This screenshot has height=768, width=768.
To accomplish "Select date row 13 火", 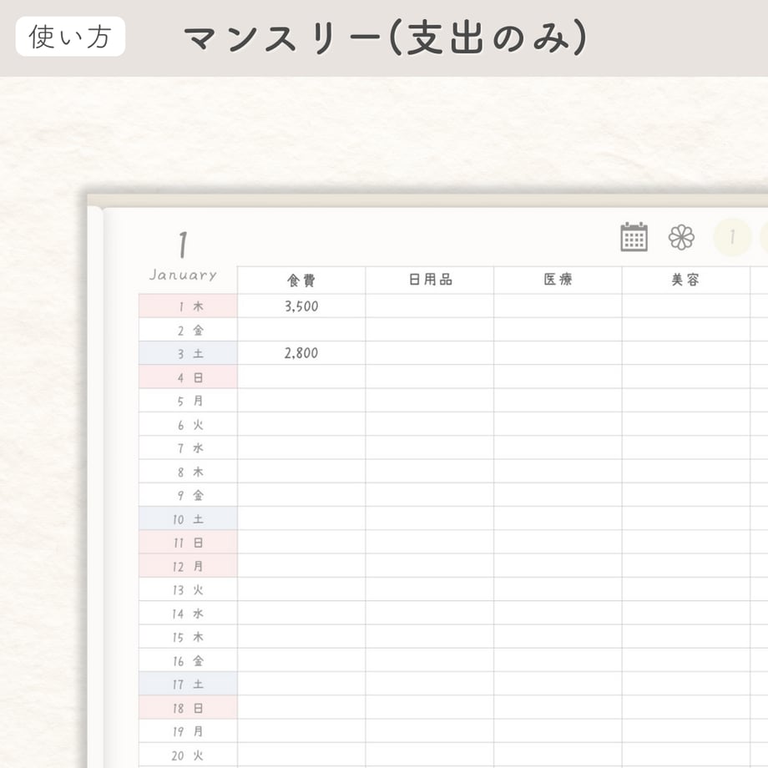I will 188,589.
